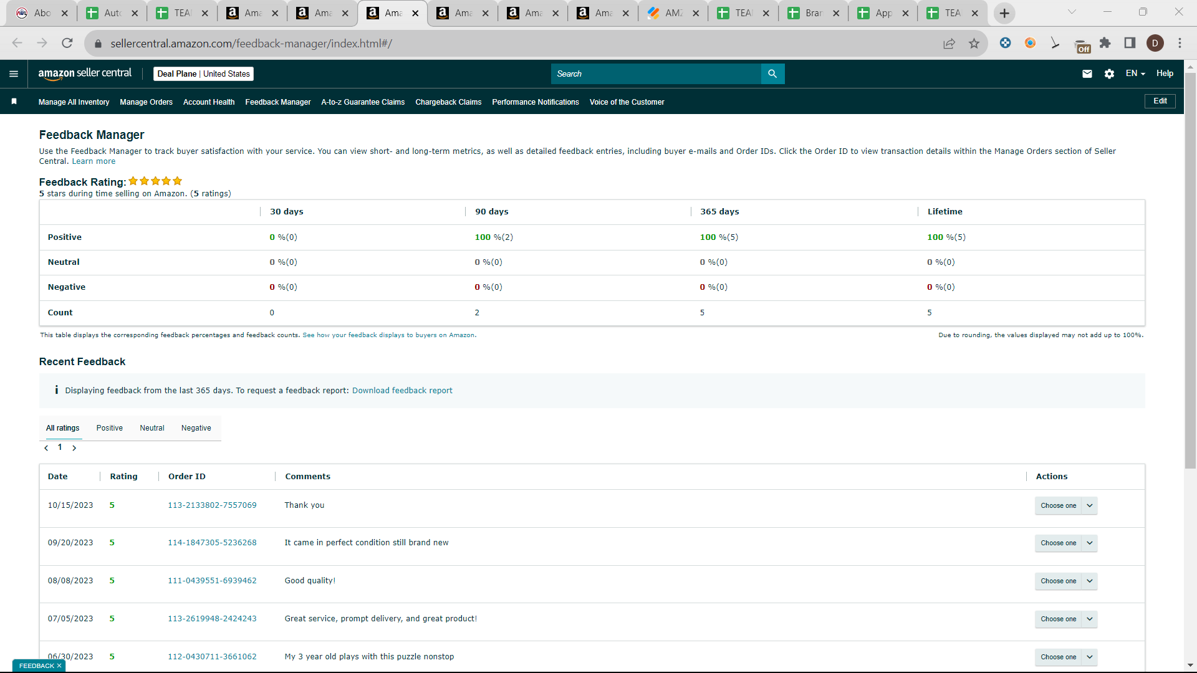Switch to the Negative ratings tab
1197x673 pixels.
[x=196, y=428]
